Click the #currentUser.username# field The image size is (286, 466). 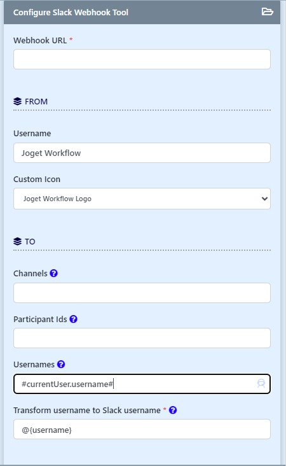pyautogui.click(x=142, y=384)
